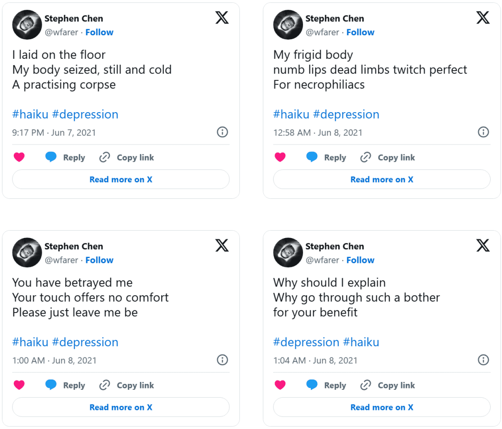
Task: Click the info icon on the 1:04 AM tweet
Action: coord(483,360)
